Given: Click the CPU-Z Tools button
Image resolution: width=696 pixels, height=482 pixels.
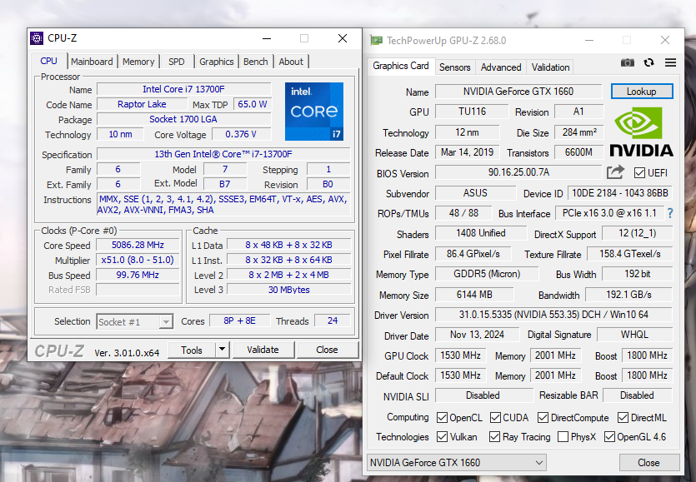Looking at the screenshot, I should (x=192, y=350).
